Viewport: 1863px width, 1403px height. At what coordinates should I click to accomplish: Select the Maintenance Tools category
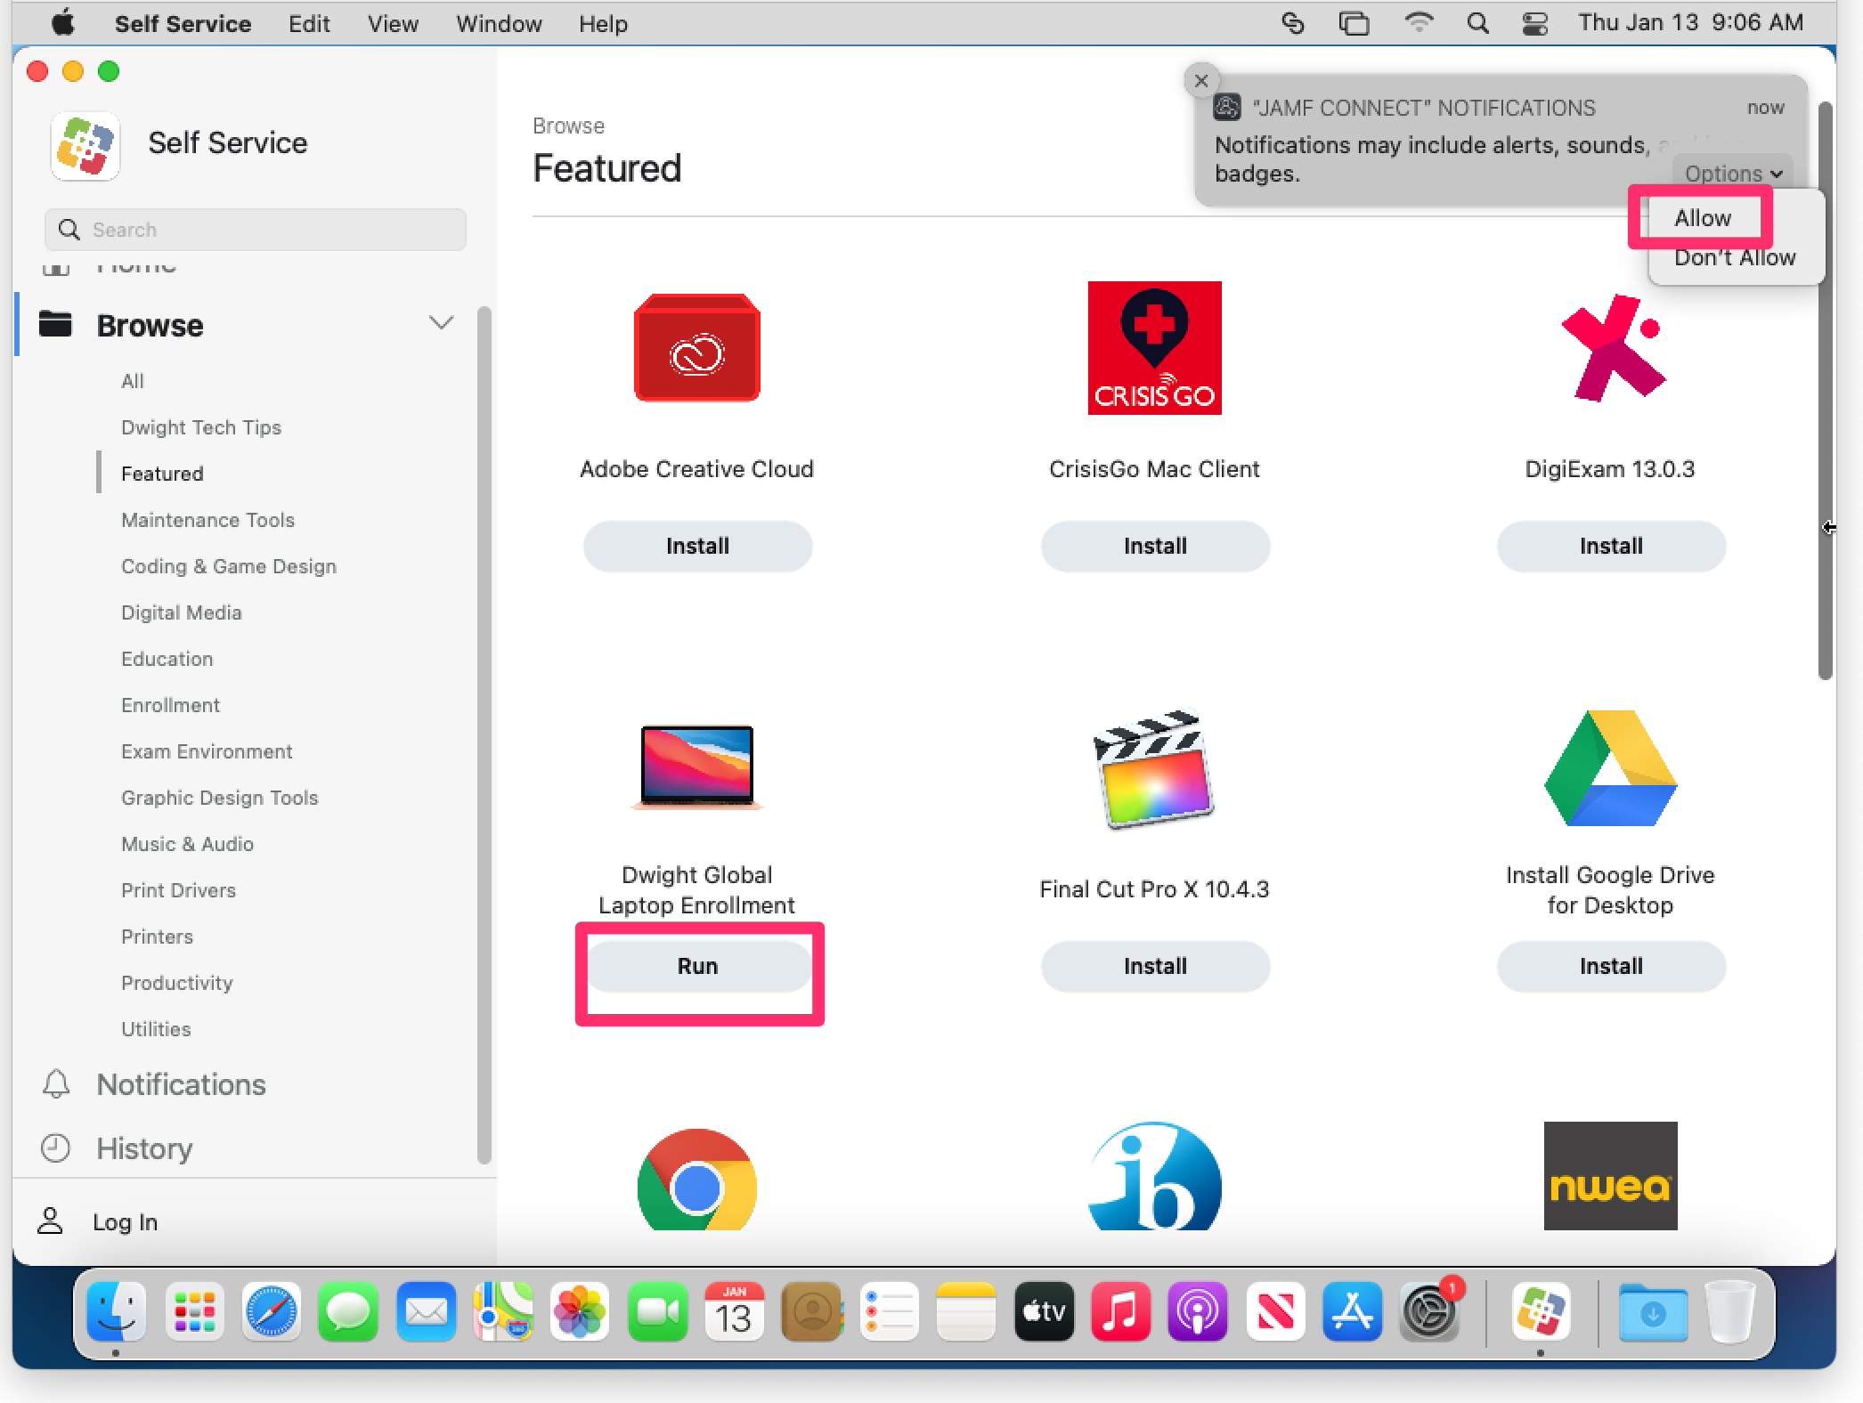click(x=207, y=520)
